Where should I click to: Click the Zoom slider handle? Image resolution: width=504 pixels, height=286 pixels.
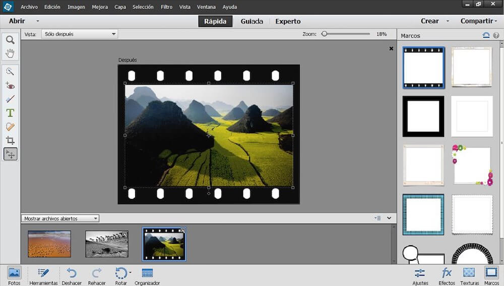coord(325,34)
